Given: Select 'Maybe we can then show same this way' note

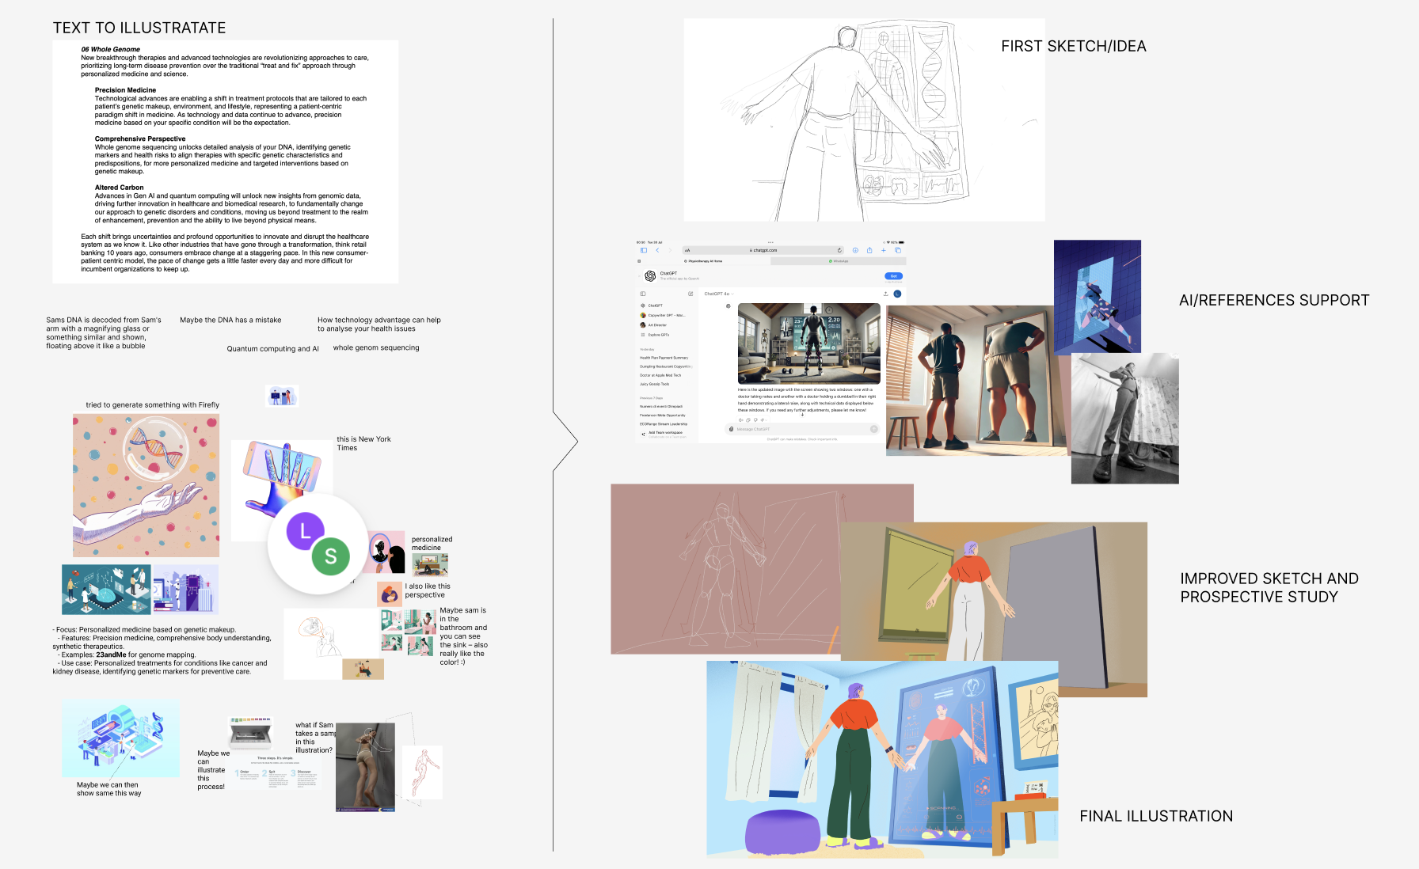Looking at the screenshot, I should [x=109, y=789].
